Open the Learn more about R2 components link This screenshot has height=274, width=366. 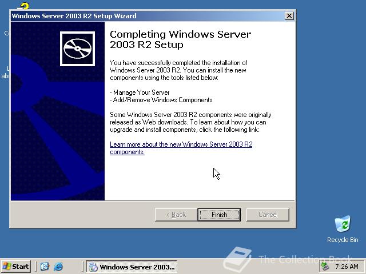point(181,148)
